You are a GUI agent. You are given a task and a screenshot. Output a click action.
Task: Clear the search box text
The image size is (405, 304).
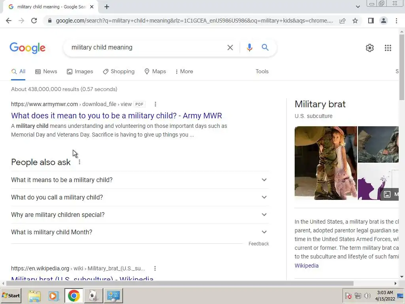click(230, 47)
